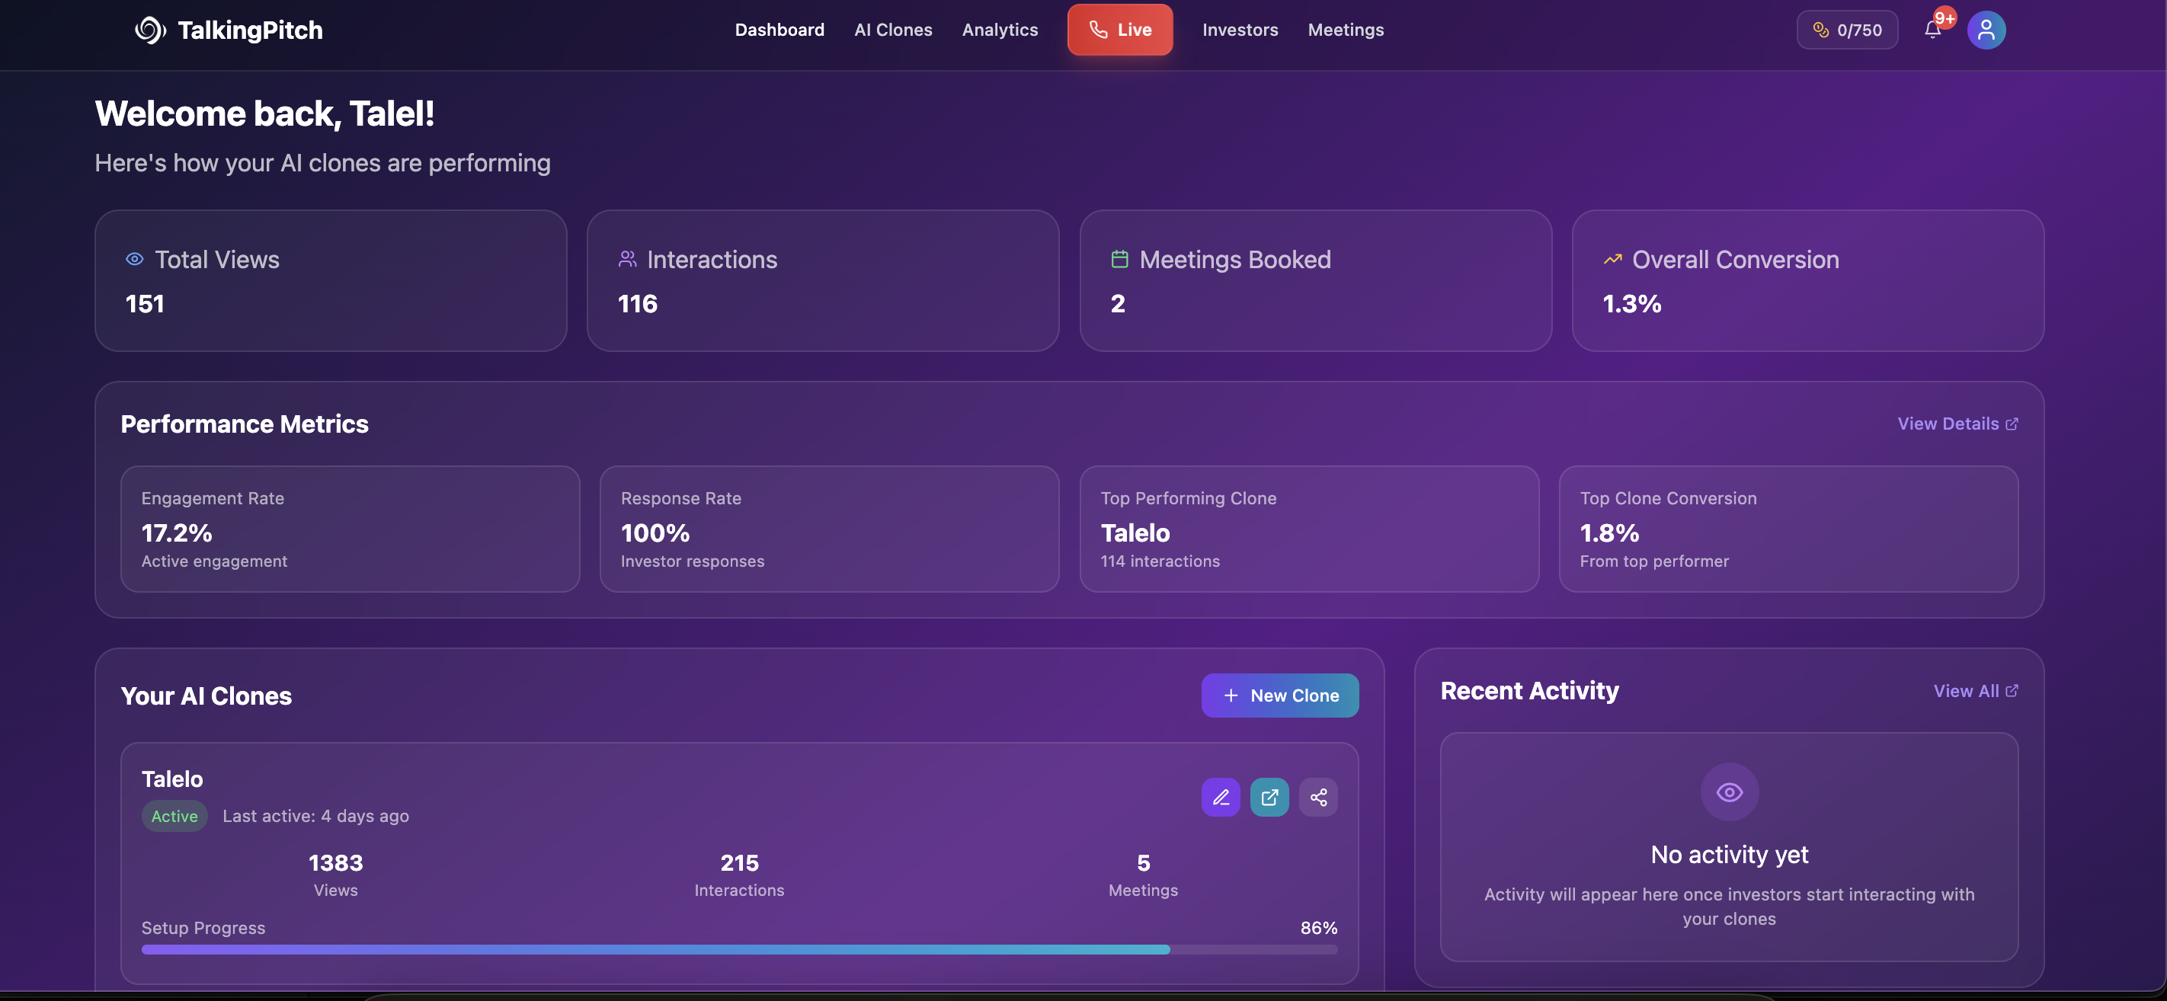Click the 'No activity yet' message
2167x1001 pixels.
[x=1730, y=855]
